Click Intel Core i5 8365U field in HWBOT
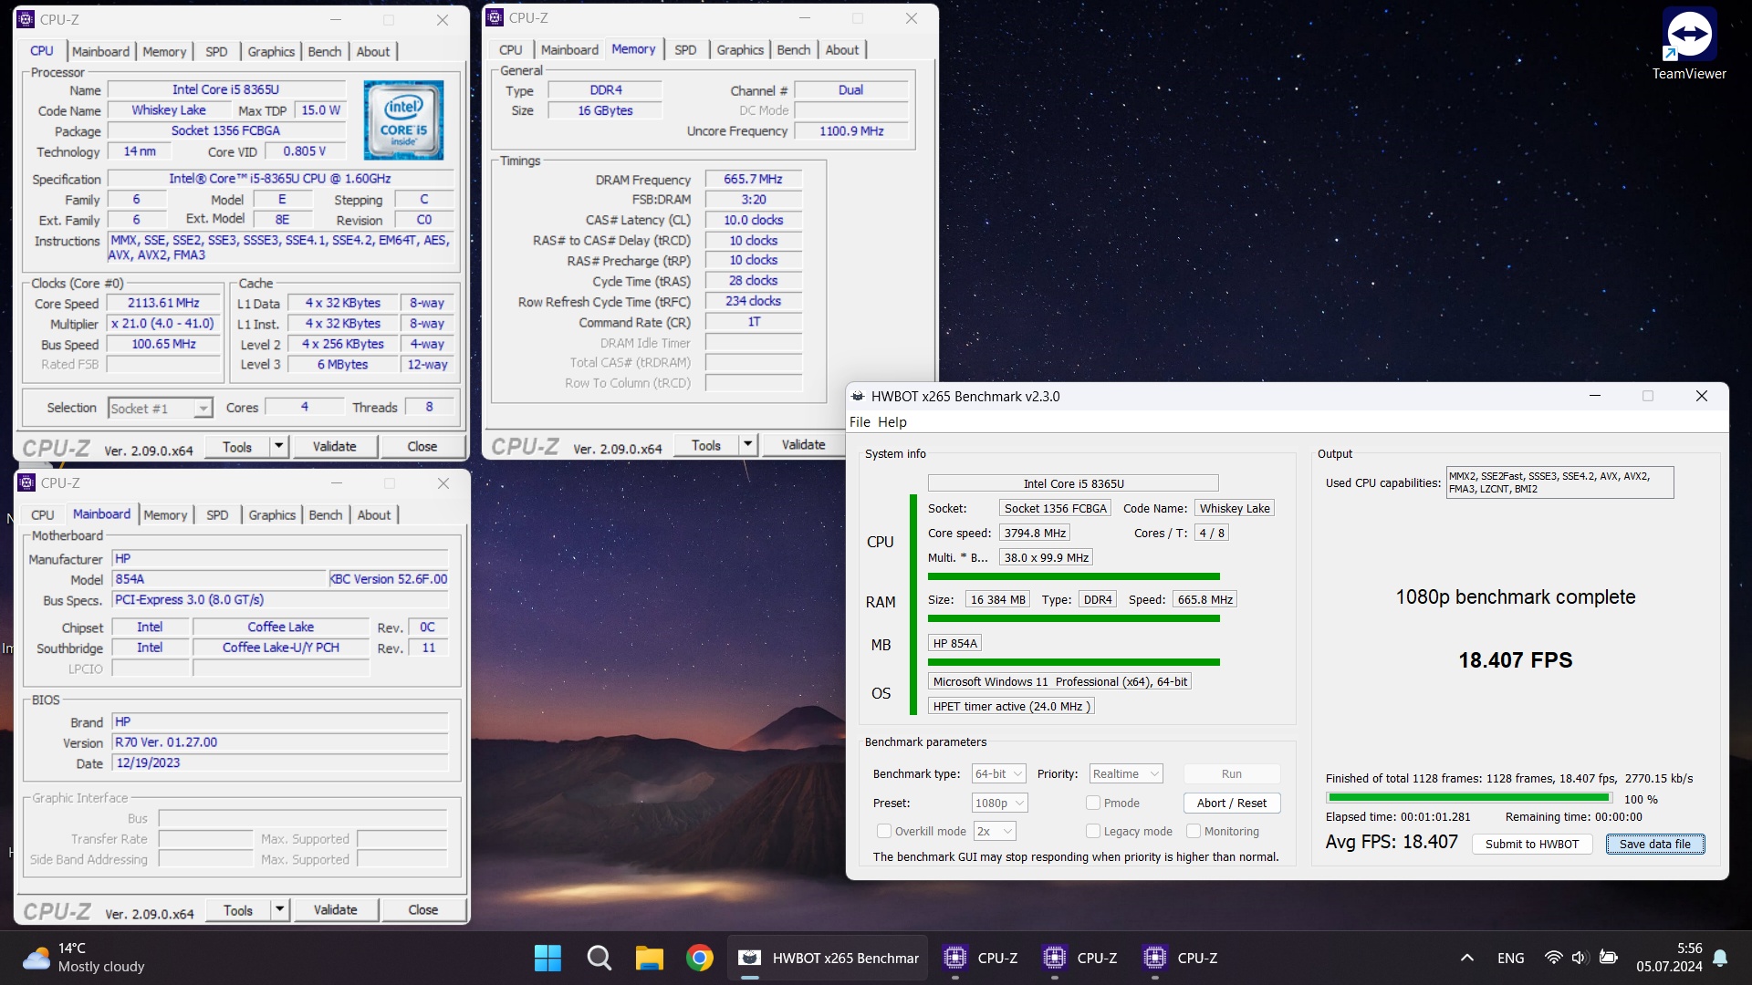Viewport: 1752px width, 985px height. [1073, 483]
